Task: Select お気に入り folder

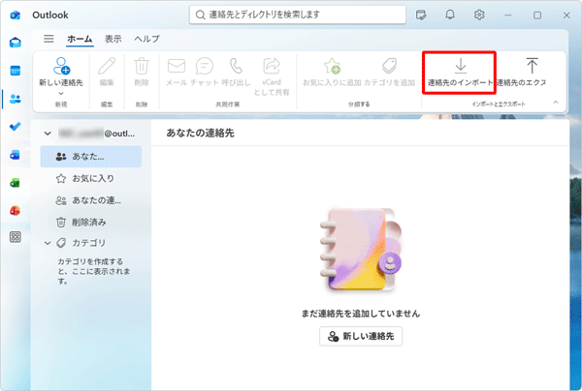Action: pos(91,178)
